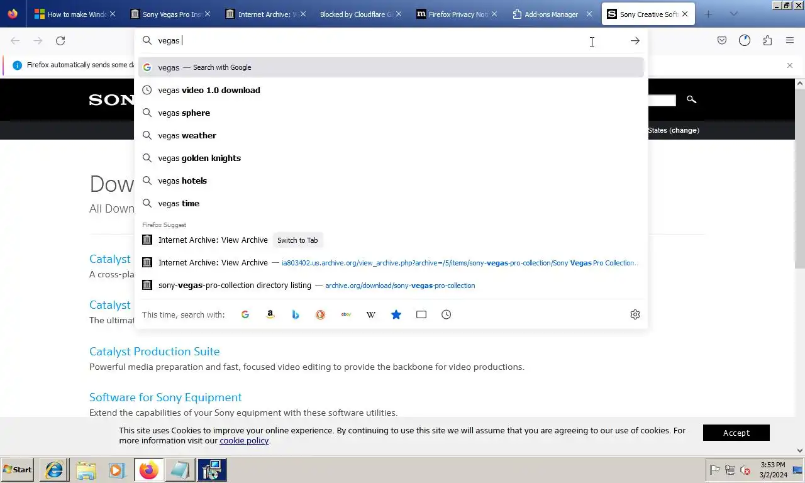This screenshot has height=483, width=805.
Task: Click the volume tray icon
Action: pos(745,470)
